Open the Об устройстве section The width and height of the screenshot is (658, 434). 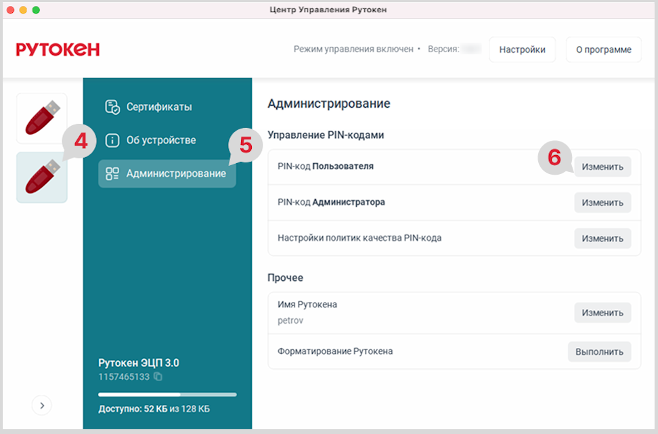[x=160, y=140]
